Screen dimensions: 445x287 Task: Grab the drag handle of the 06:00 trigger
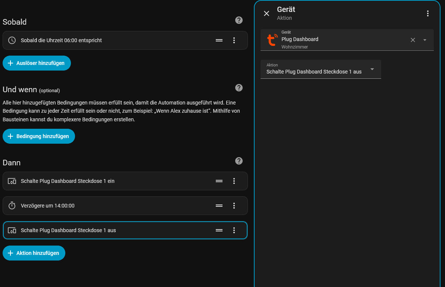pyautogui.click(x=219, y=40)
